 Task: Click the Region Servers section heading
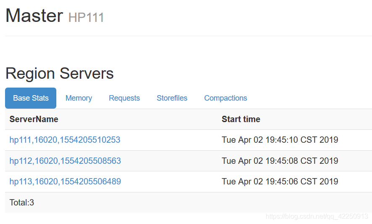point(60,74)
